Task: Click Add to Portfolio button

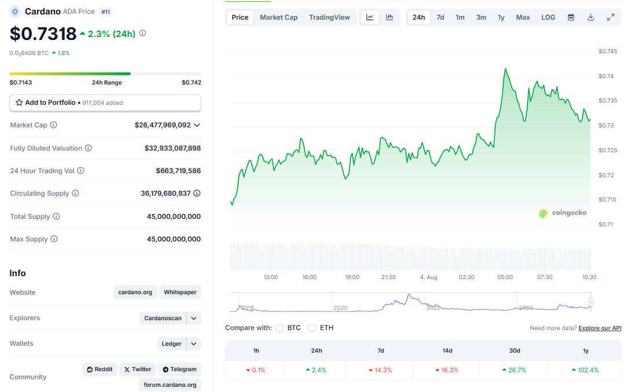Action: (x=105, y=103)
